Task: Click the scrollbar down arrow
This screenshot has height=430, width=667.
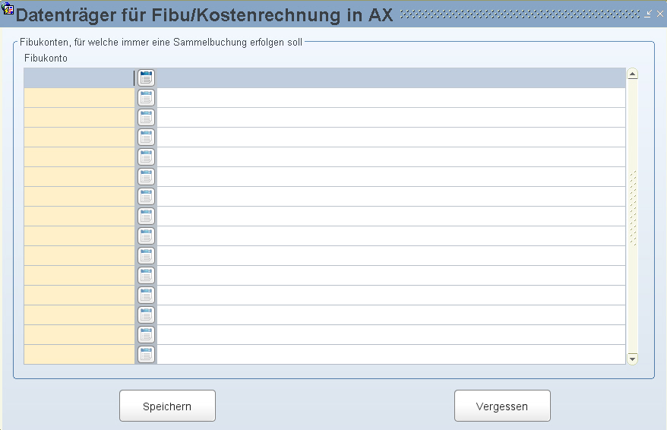Action: 633,359
